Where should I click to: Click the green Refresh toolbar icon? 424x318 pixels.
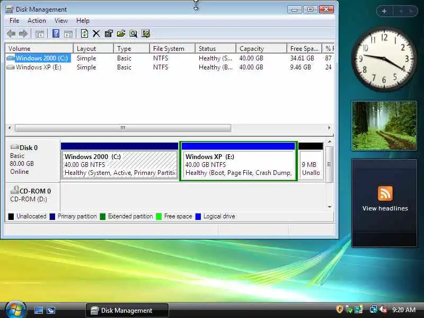pos(84,33)
